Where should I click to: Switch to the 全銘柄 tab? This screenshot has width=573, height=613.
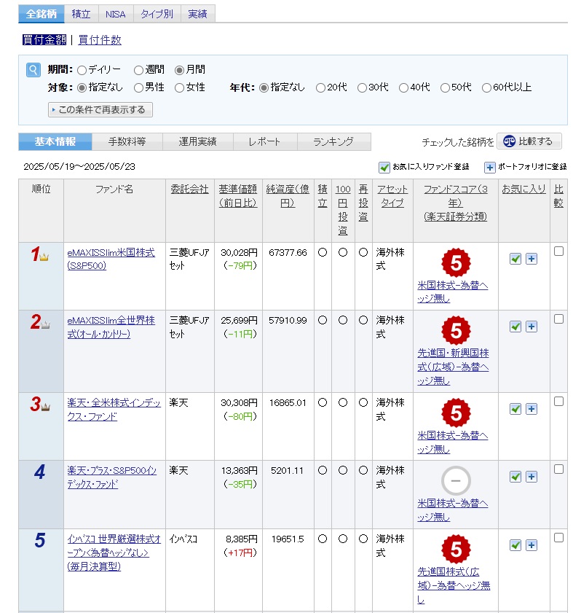coord(42,14)
